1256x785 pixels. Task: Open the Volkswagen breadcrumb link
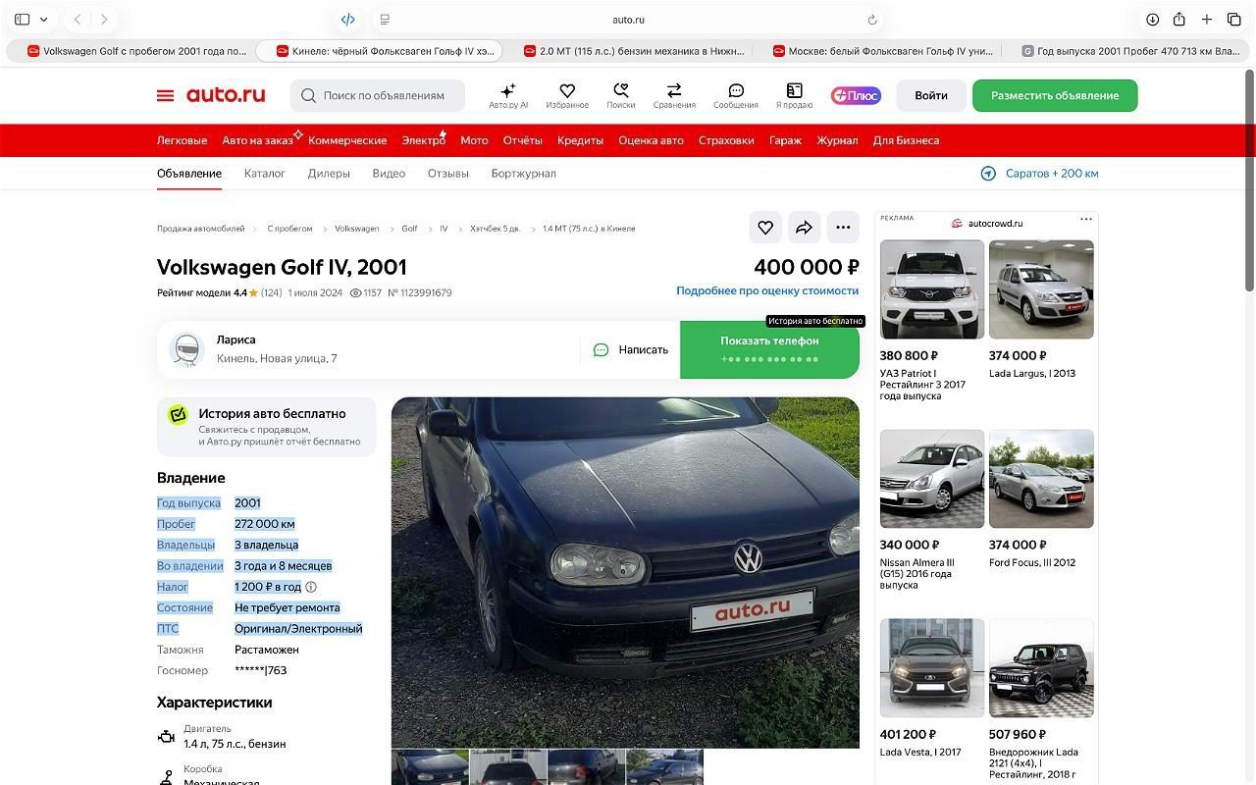(356, 229)
